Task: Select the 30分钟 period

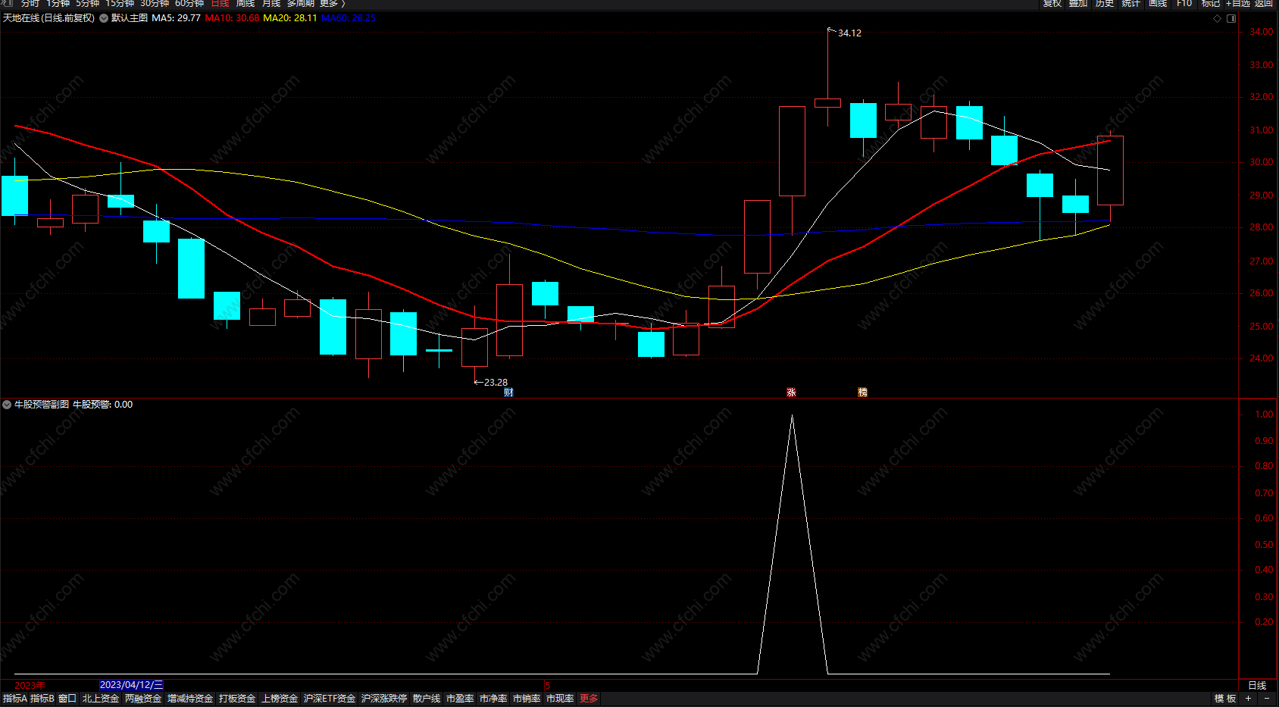Action: 155,4
